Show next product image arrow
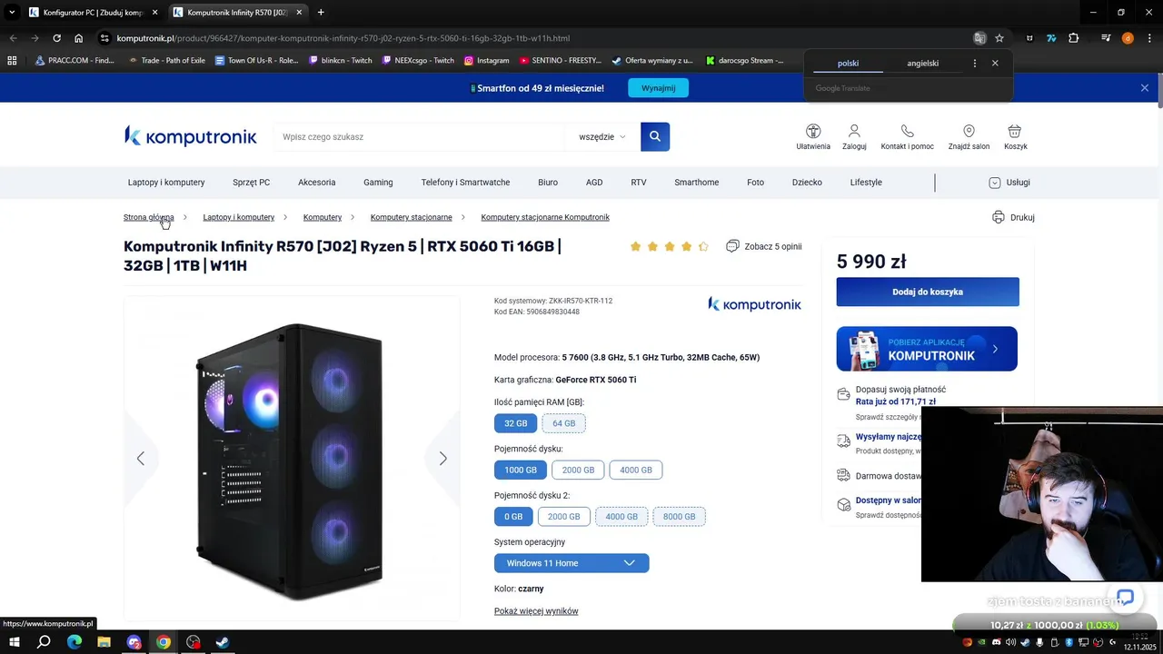This screenshot has height=654, width=1163. (442, 459)
